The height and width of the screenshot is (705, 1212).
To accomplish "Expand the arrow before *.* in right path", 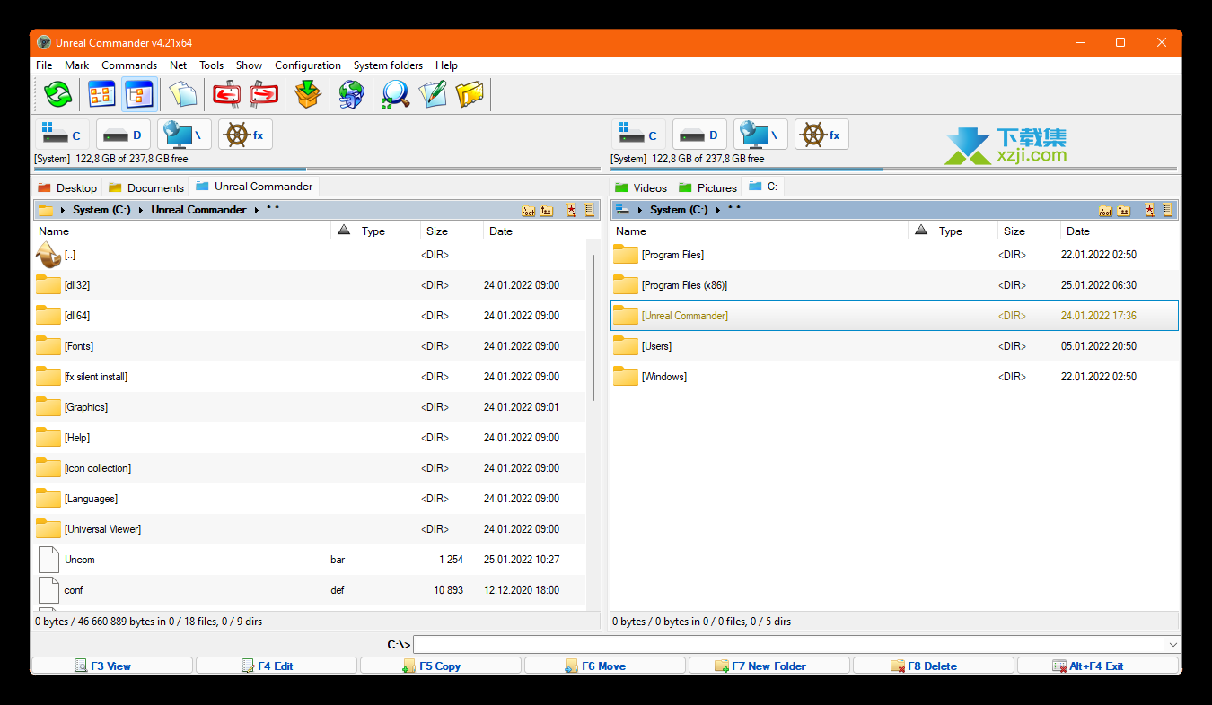I will [717, 210].
